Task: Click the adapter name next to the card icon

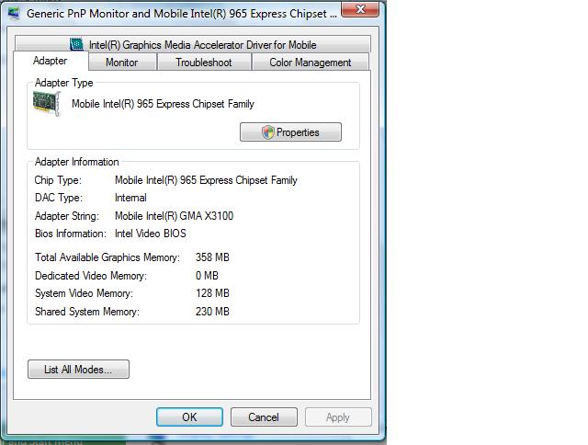Action: point(163,104)
